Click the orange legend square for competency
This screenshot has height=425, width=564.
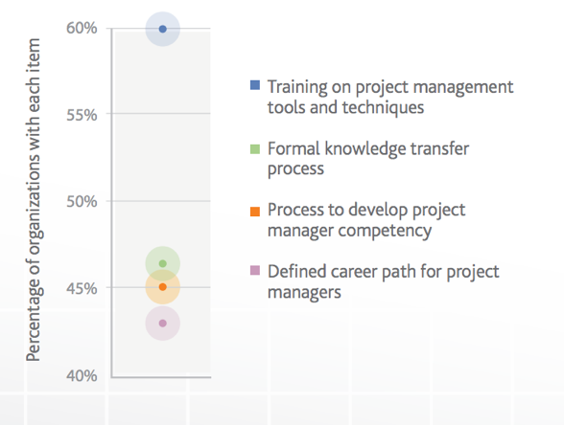tap(255, 212)
